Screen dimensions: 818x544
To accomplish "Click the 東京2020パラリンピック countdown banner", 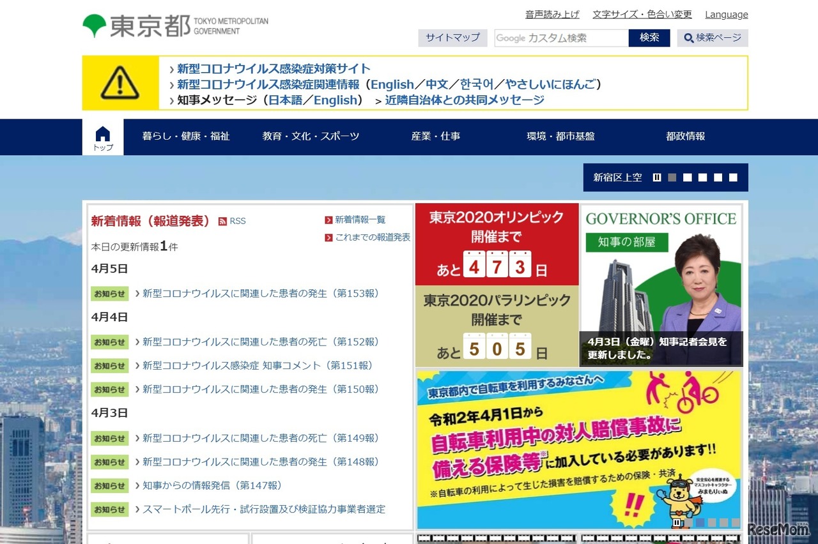I will [497, 326].
